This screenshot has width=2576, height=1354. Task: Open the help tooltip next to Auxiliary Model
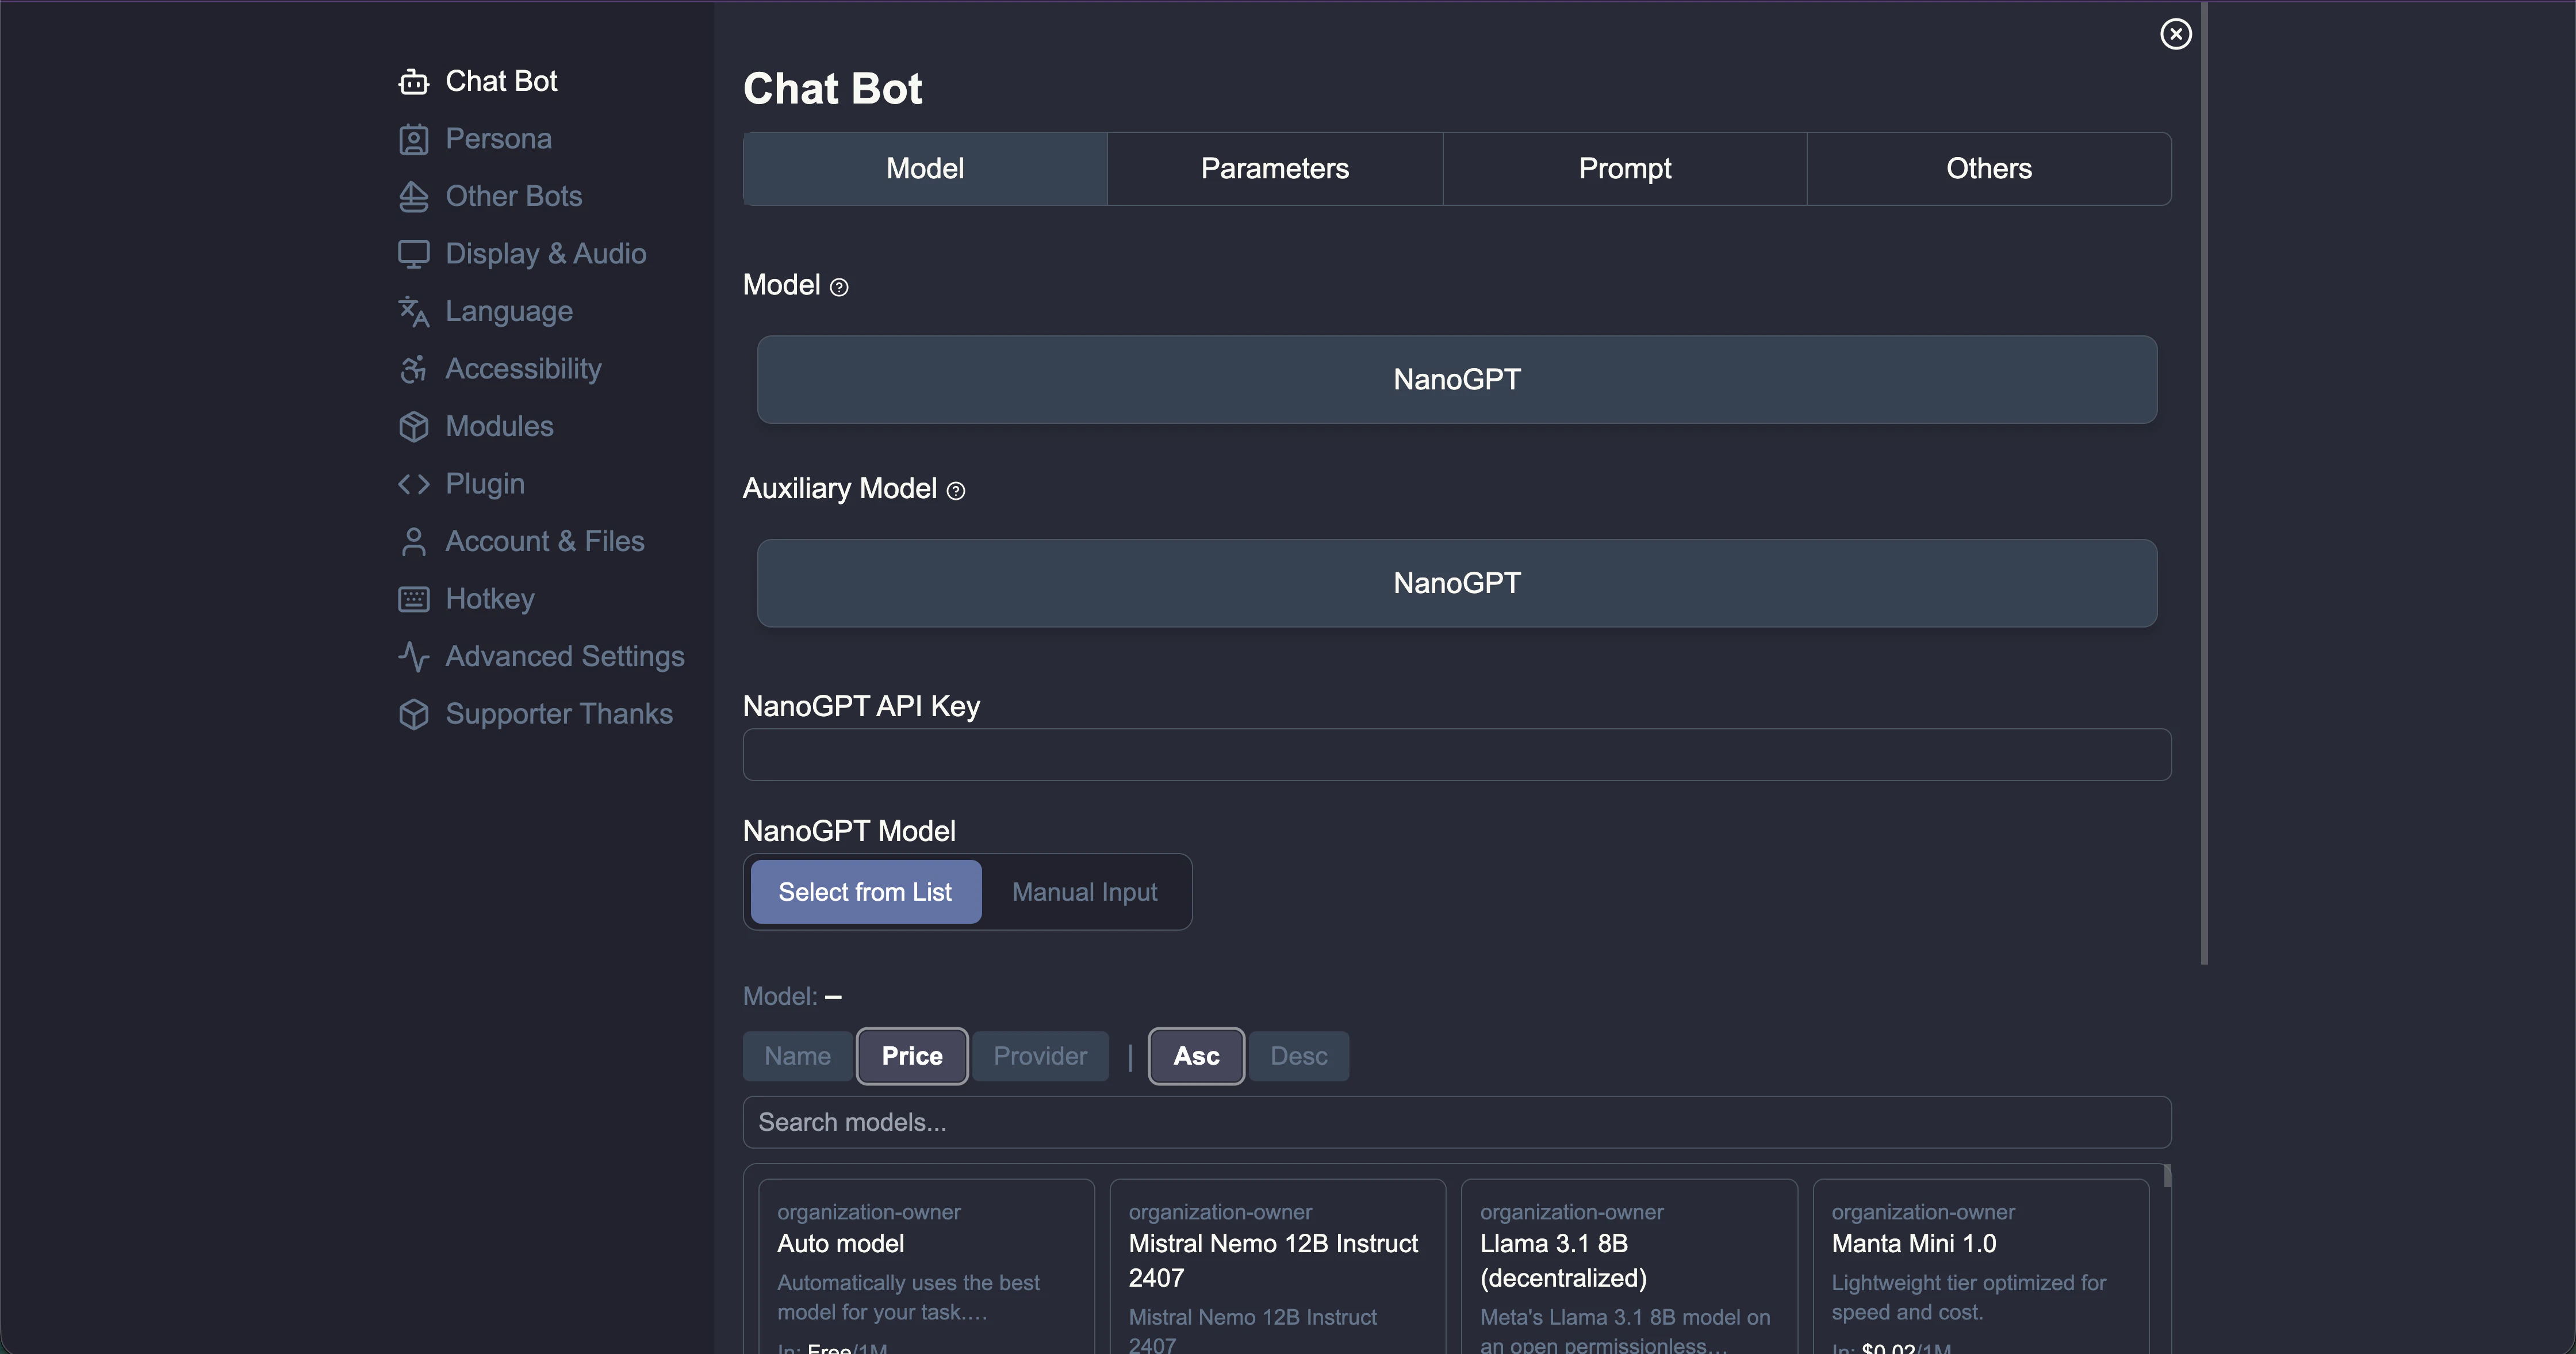(x=956, y=491)
